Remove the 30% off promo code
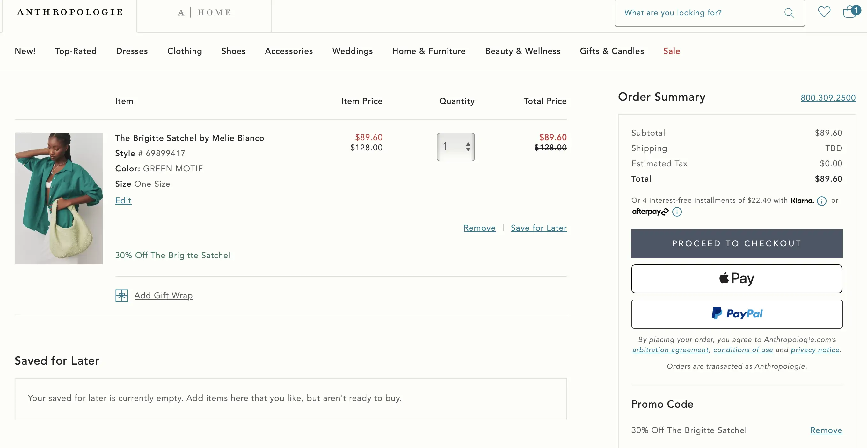 (x=826, y=430)
